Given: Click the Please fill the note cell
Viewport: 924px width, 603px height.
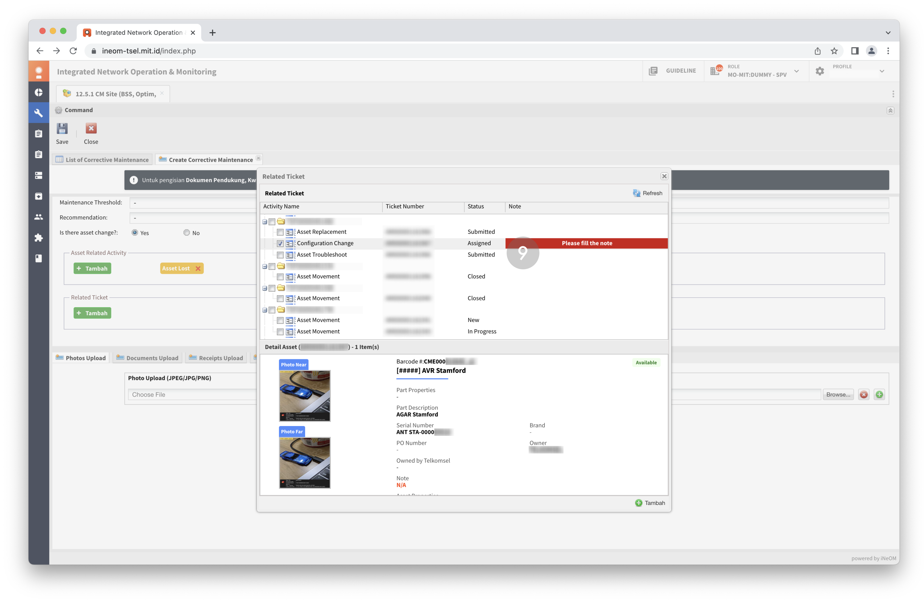Looking at the screenshot, I should 587,243.
